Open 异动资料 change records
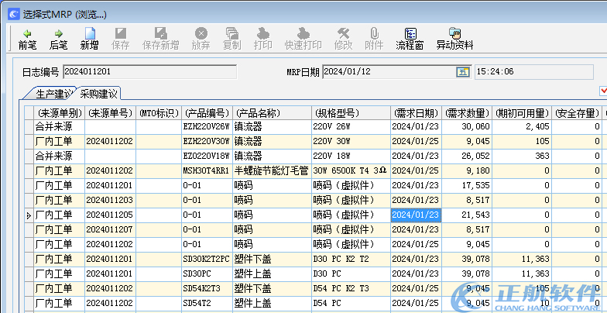The height and width of the screenshot is (313, 607). (454, 38)
